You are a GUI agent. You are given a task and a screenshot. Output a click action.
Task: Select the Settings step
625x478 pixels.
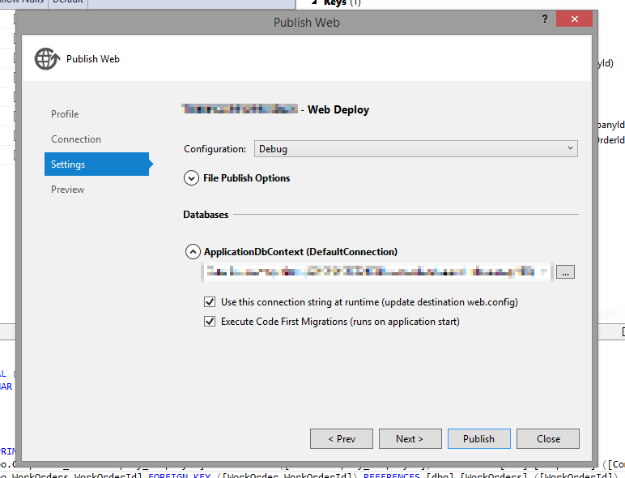(68, 164)
